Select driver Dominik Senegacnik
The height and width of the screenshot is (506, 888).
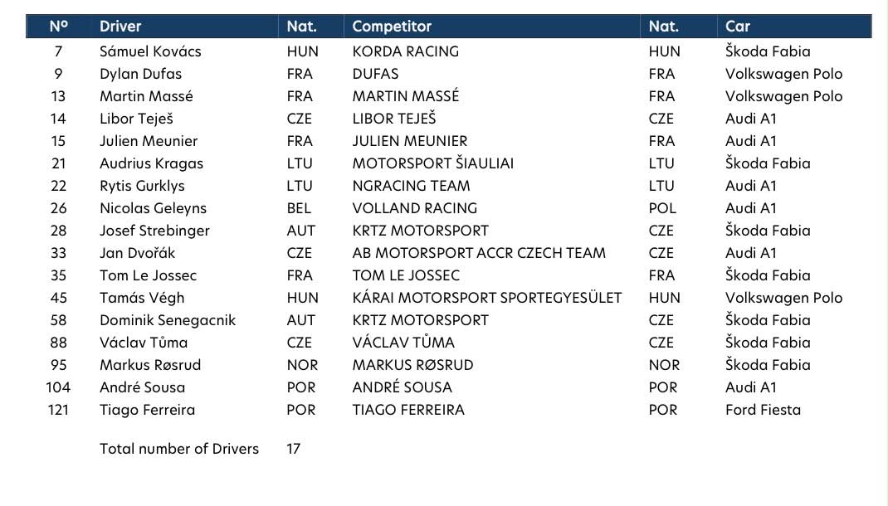click(x=168, y=320)
